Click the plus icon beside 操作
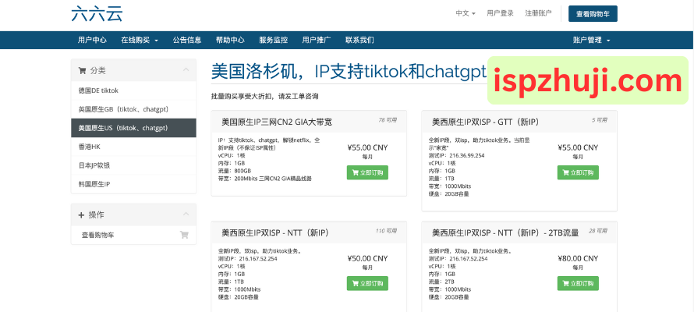This screenshot has height=312, width=694. 82,214
